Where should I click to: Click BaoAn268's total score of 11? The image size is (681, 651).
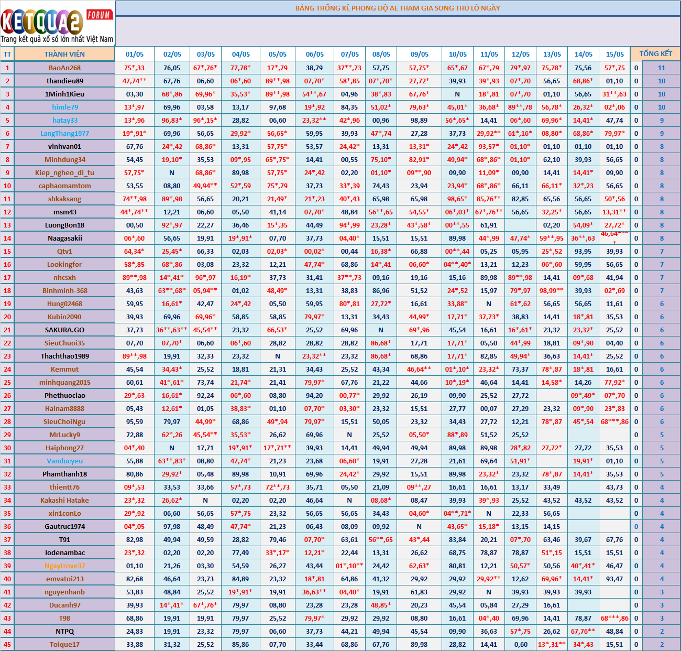pyautogui.click(x=661, y=68)
